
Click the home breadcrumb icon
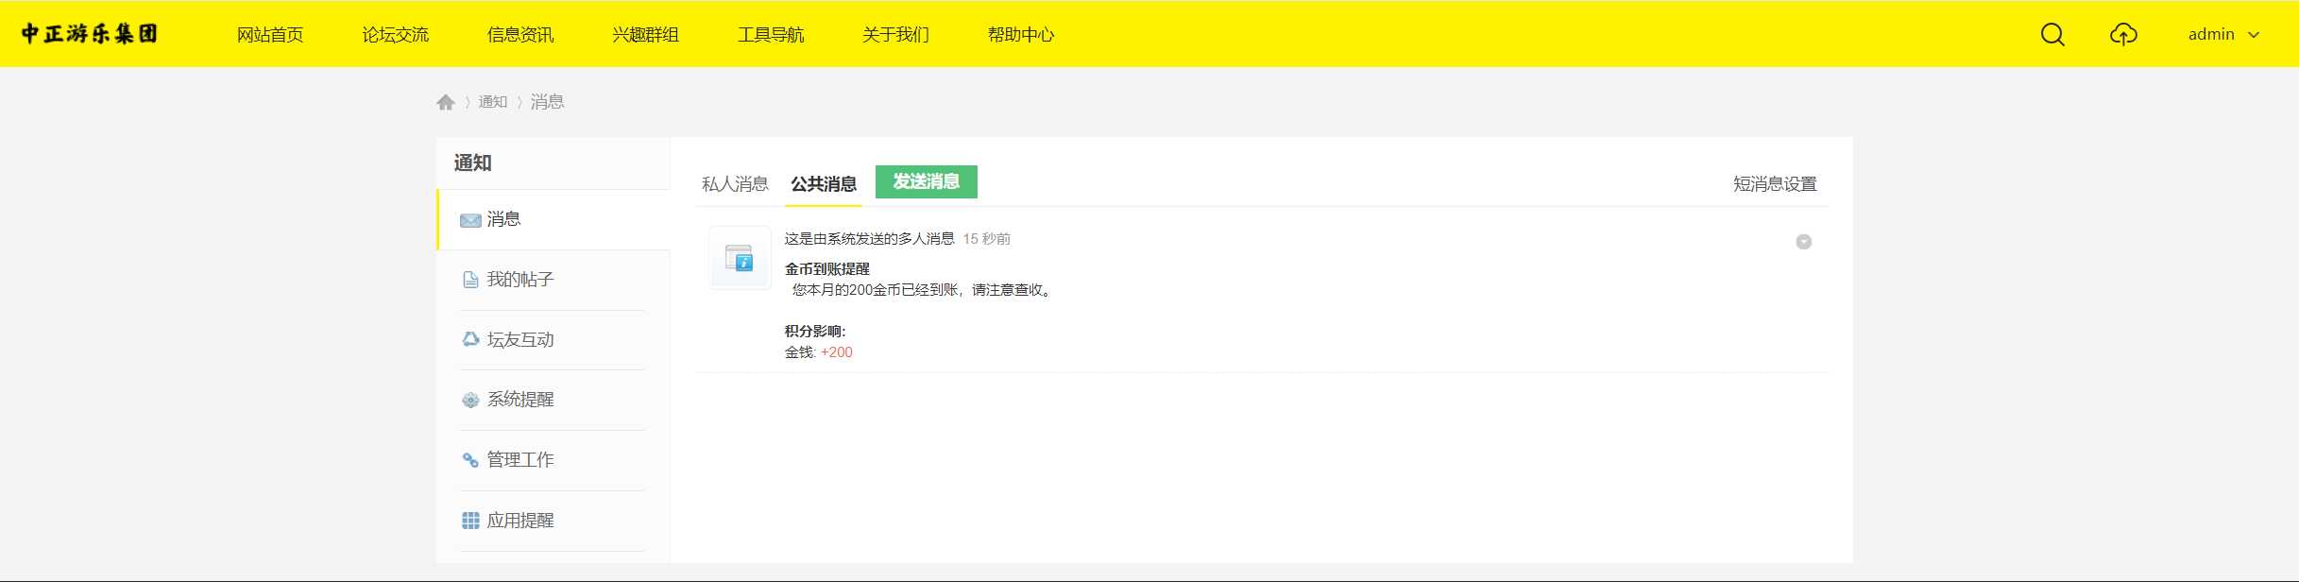point(446,102)
